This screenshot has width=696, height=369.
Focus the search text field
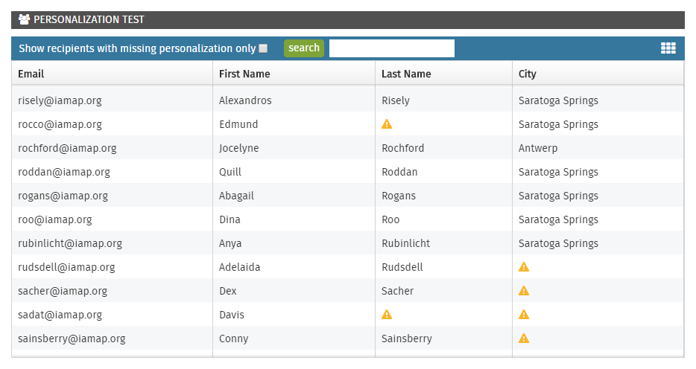391,48
